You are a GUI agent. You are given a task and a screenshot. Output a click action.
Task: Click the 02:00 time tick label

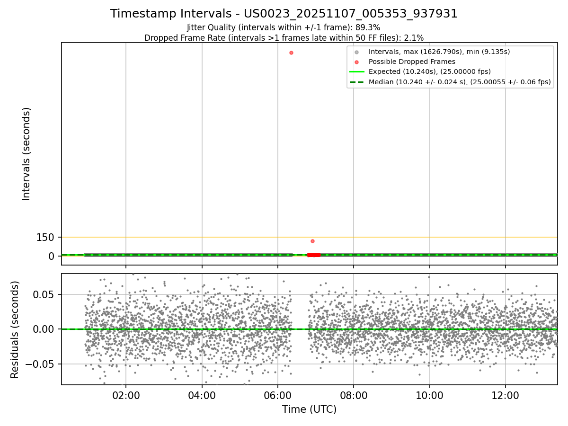126,395
